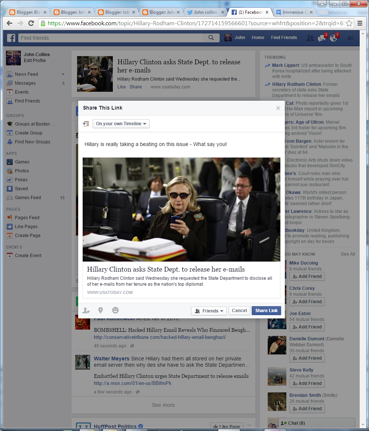Screen dimensions: 369x431
Task: Add Mike Ducoing as friend
Action: (x=307, y=276)
